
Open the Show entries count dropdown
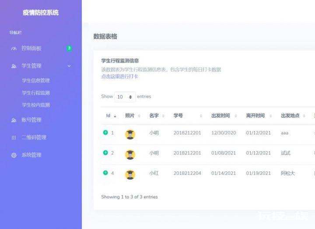[125, 97]
